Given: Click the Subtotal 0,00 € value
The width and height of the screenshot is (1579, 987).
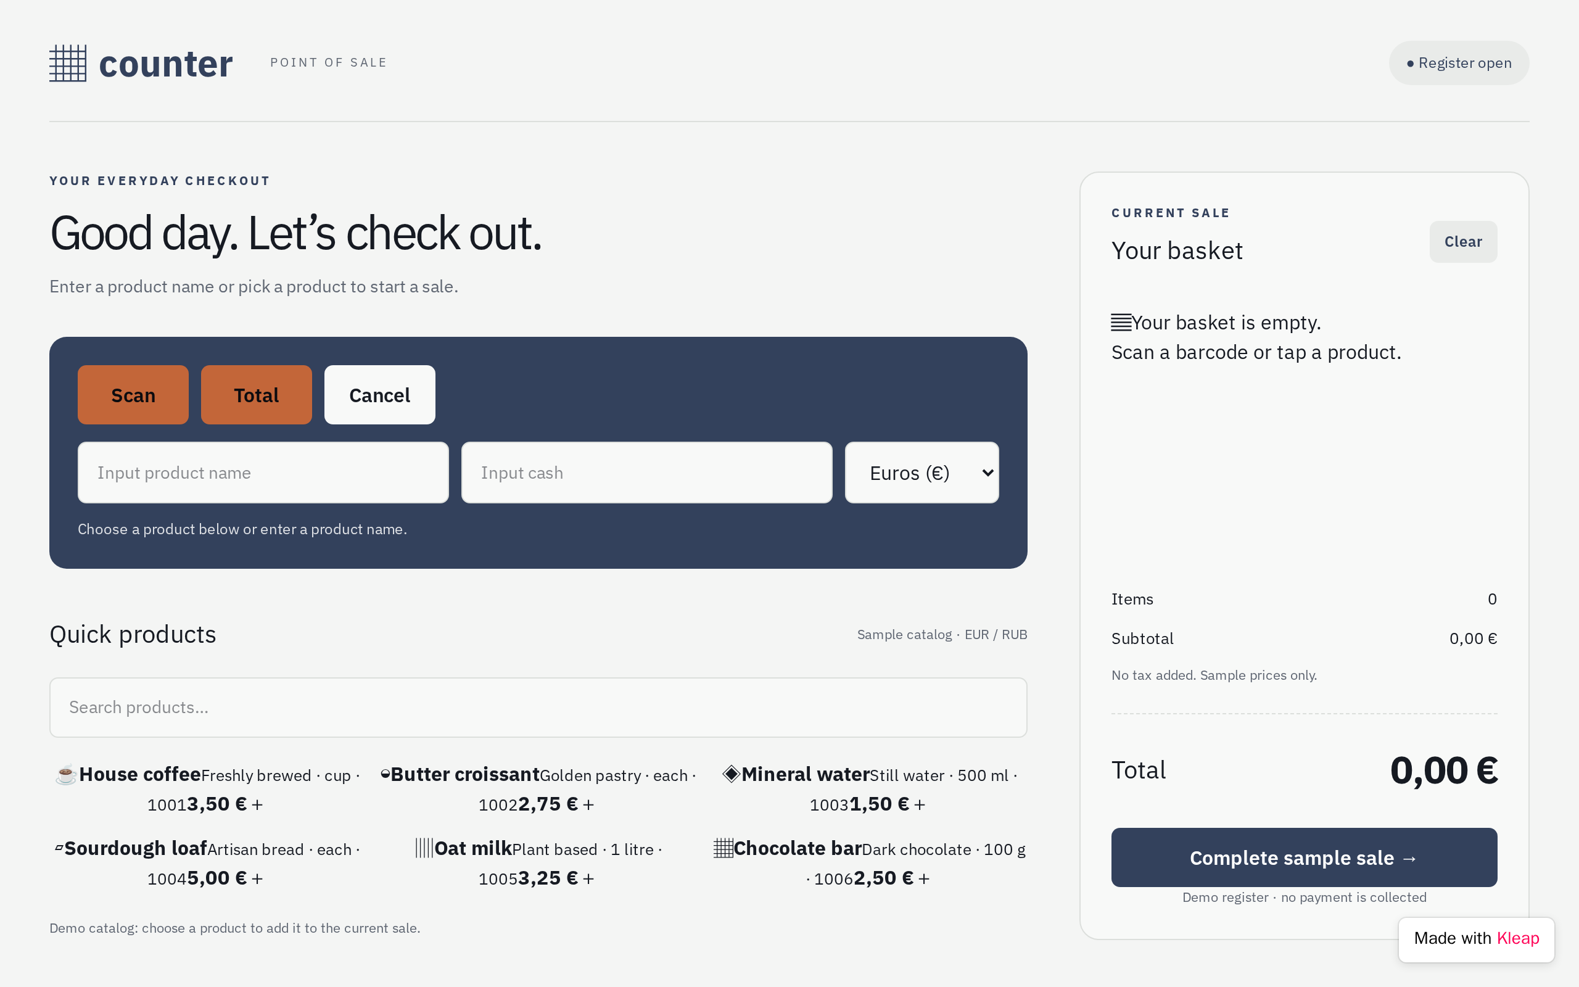Looking at the screenshot, I should [x=1473, y=638].
